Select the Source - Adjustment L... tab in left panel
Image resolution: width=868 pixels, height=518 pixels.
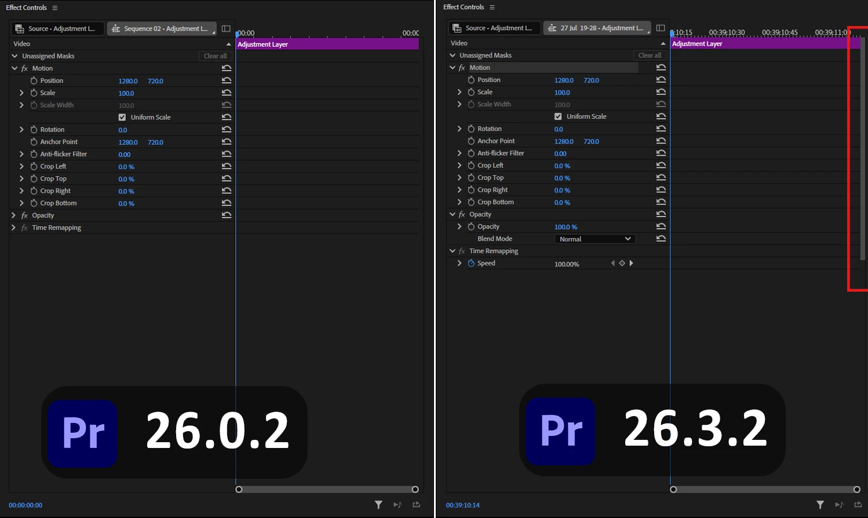pos(57,28)
